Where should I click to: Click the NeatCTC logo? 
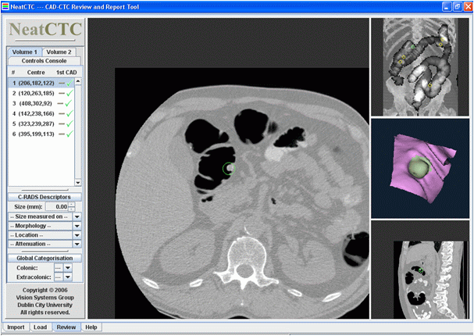[x=45, y=30]
